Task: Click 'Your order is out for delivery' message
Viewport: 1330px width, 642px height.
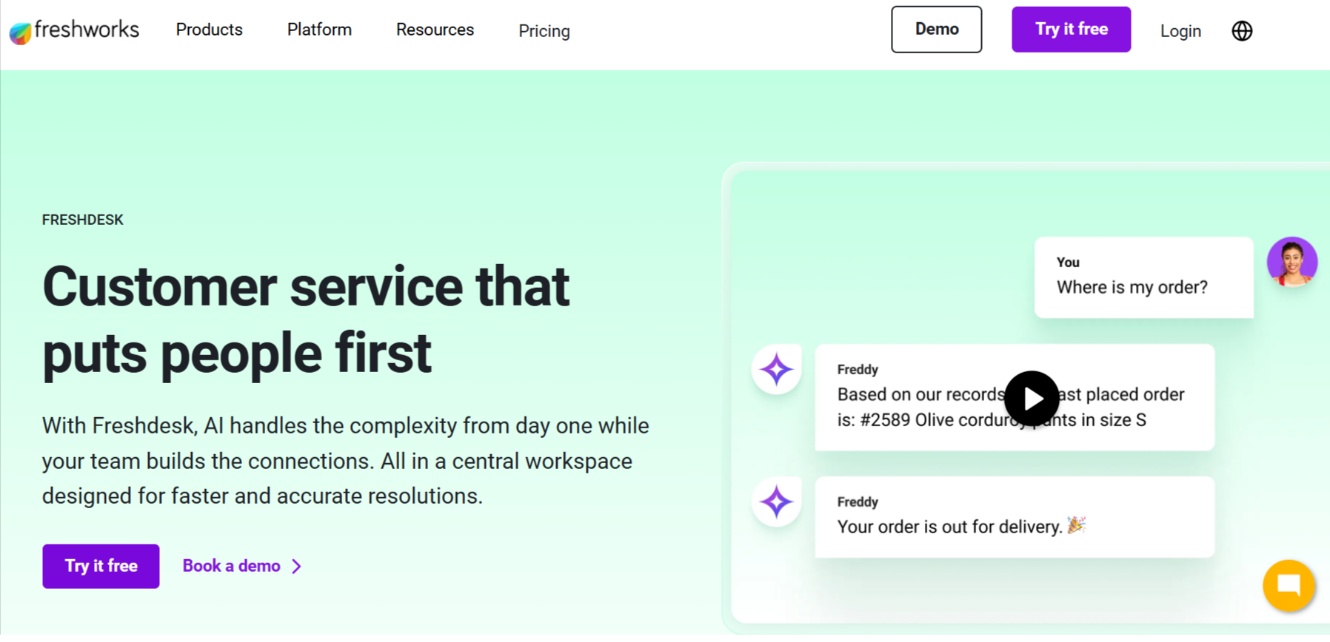Action: click(1015, 517)
